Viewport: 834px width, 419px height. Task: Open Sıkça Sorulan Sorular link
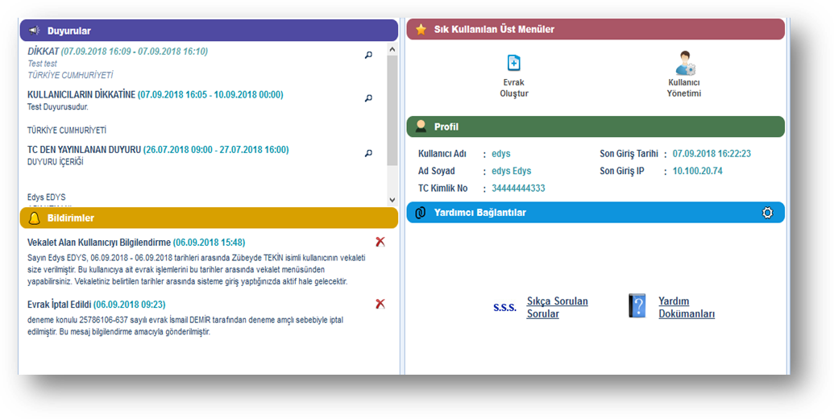click(x=557, y=307)
